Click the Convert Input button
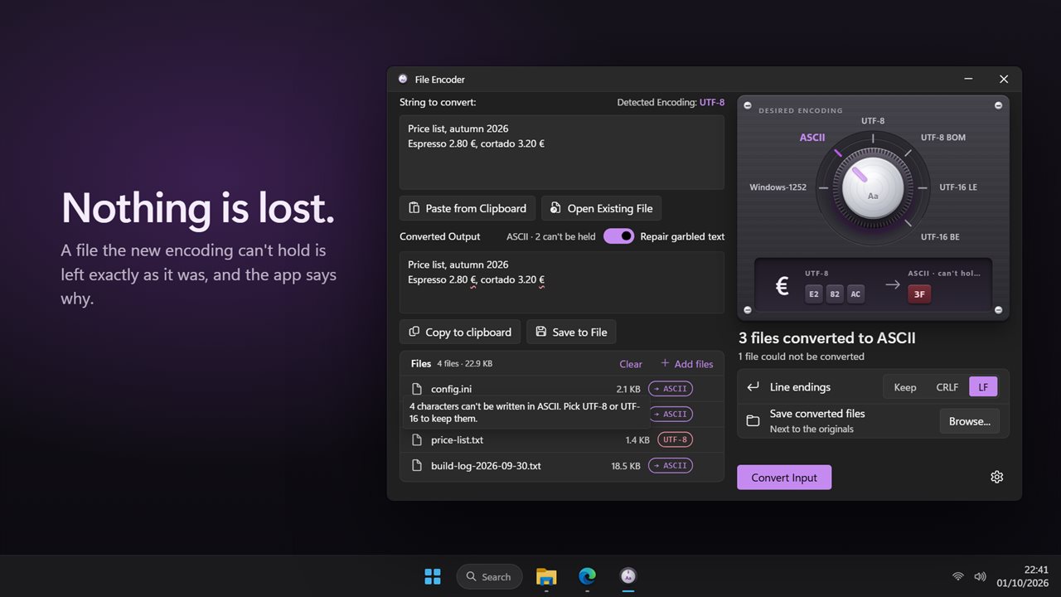 (784, 478)
